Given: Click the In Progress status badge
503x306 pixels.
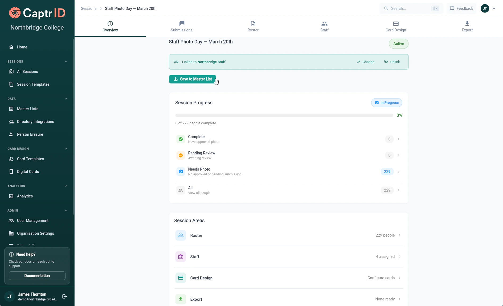Looking at the screenshot, I should coord(387,103).
